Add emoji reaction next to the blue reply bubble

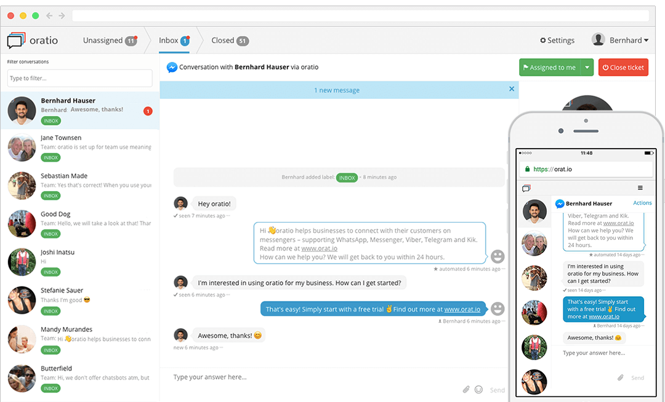tap(498, 309)
